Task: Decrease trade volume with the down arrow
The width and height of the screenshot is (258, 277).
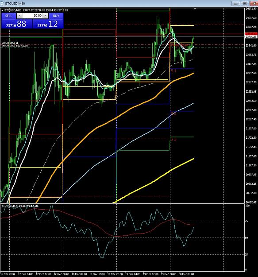Action: pos(19,16)
